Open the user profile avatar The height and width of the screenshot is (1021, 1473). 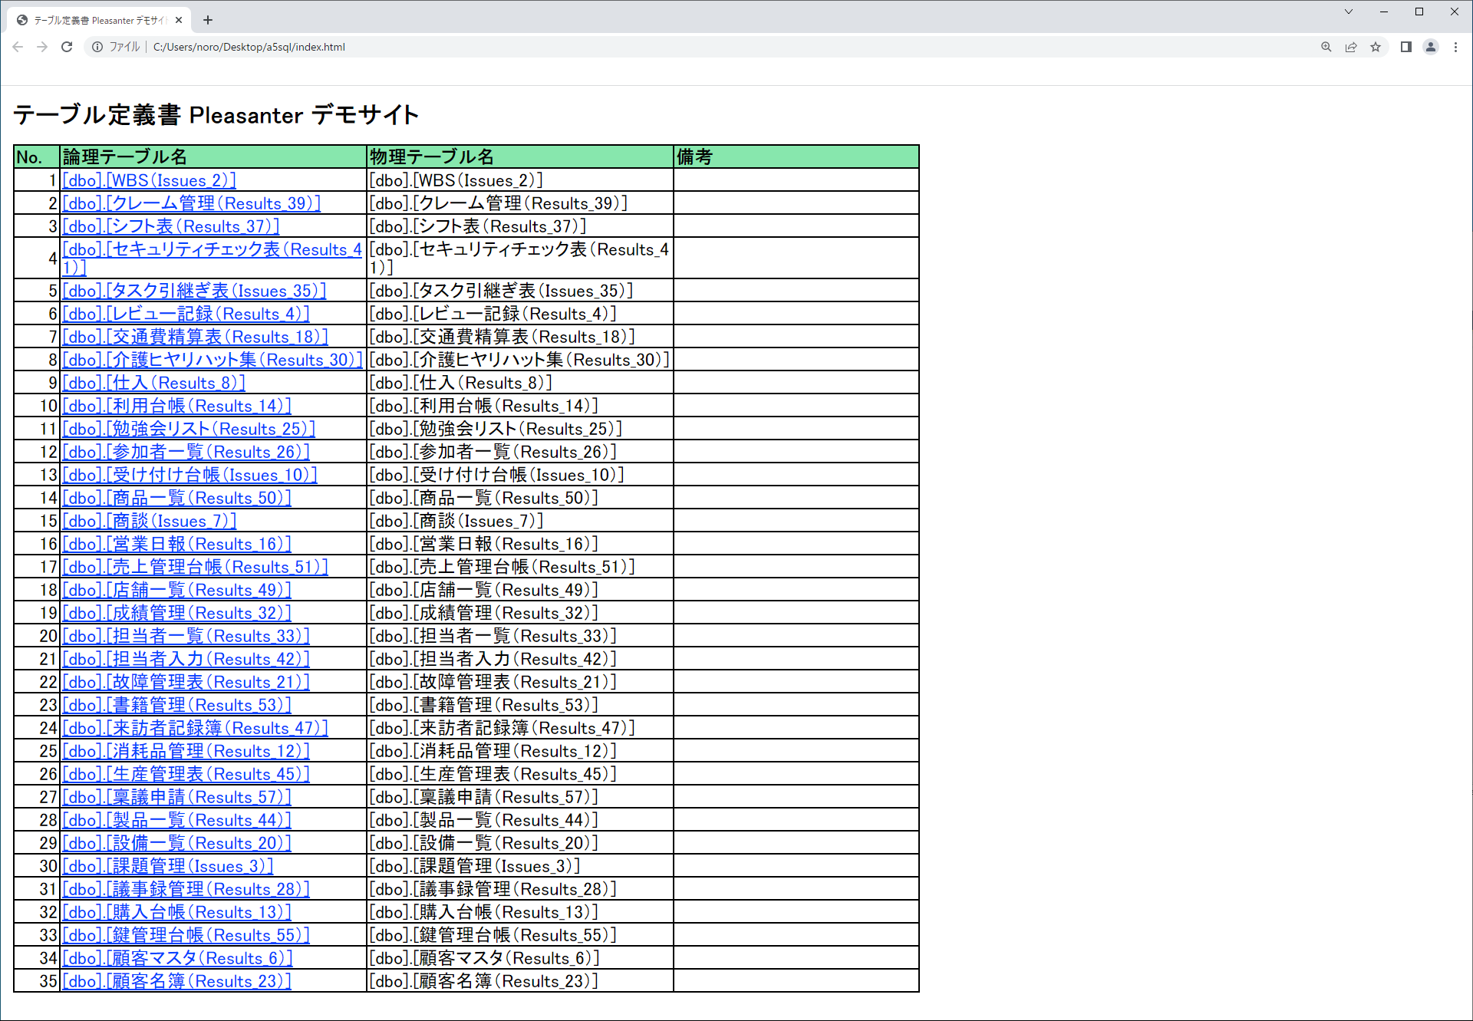click(1431, 47)
